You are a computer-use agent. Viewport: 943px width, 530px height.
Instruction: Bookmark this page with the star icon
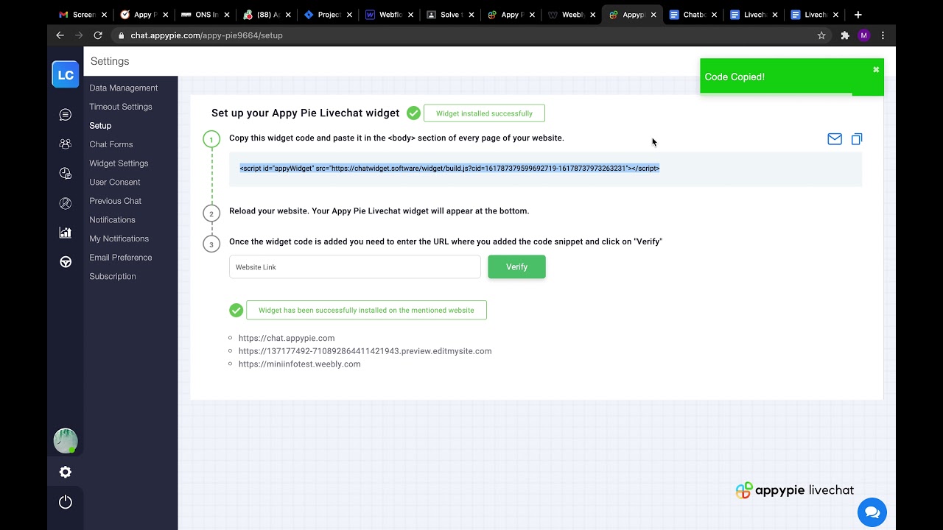coord(821,35)
